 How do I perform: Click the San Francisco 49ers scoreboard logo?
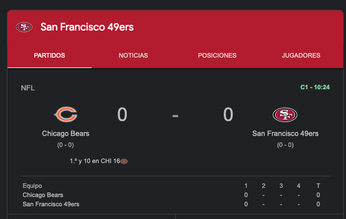pos(285,115)
